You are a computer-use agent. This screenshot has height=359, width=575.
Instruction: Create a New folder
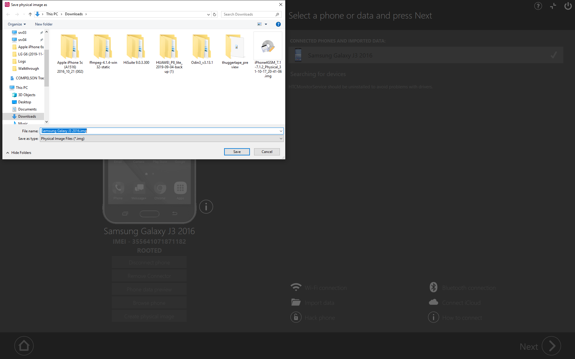(x=44, y=24)
